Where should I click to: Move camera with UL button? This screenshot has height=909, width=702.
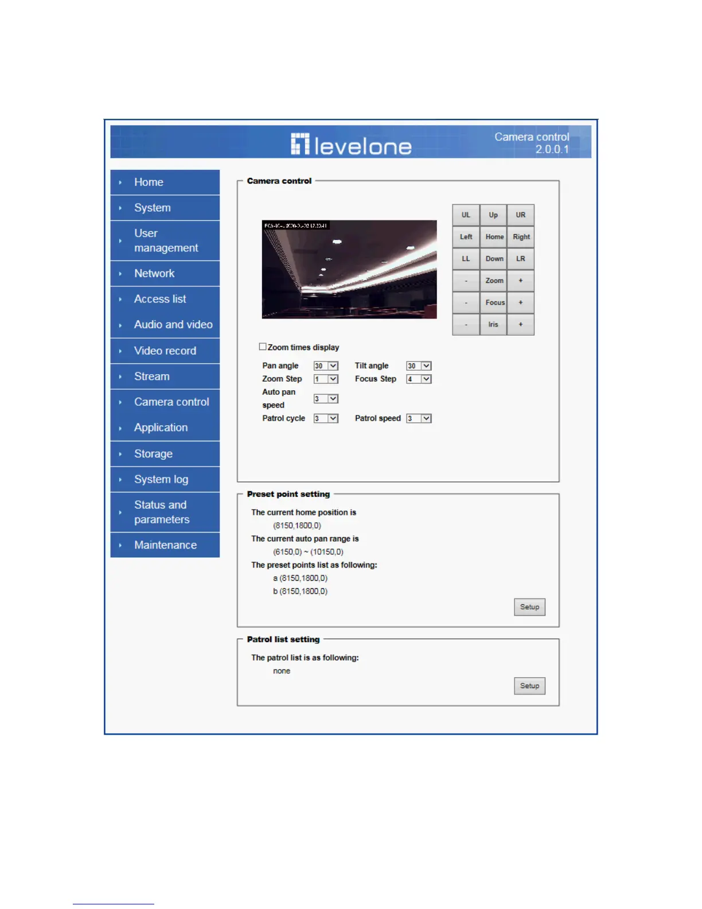pos(466,215)
